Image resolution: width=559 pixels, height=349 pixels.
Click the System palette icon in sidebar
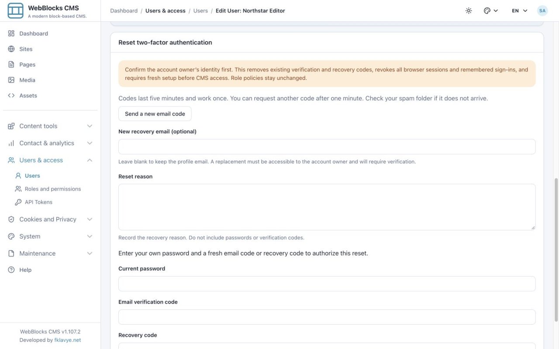coord(11,236)
